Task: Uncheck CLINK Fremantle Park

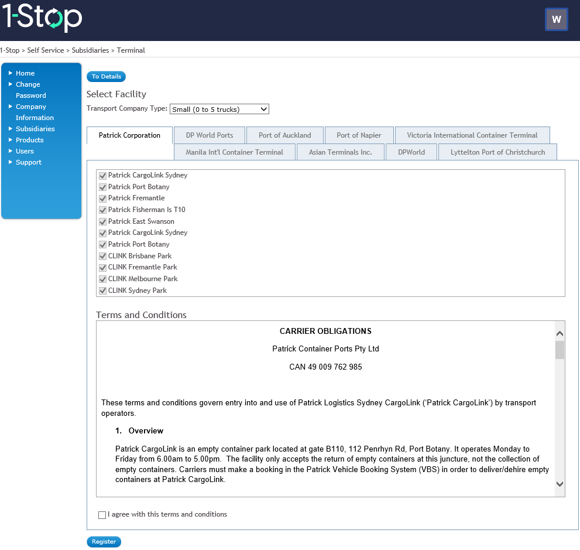Action: coord(103,268)
